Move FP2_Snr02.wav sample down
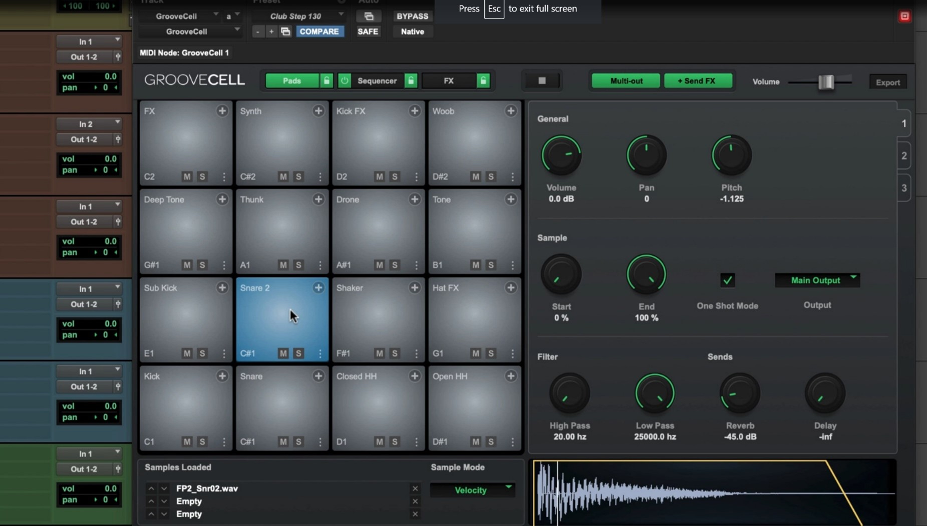This screenshot has width=927, height=526. pyautogui.click(x=164, y=488)
